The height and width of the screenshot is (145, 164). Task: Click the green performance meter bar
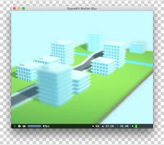136,126
